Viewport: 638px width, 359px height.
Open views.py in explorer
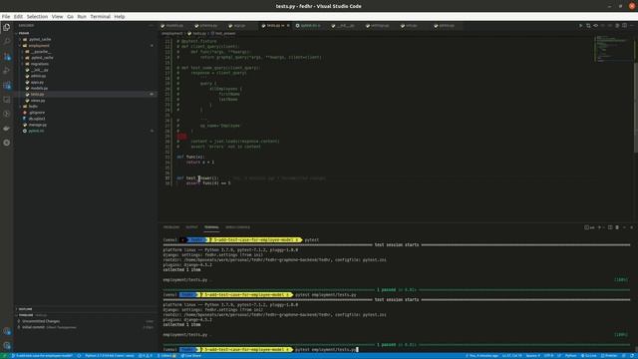[38, 100]
